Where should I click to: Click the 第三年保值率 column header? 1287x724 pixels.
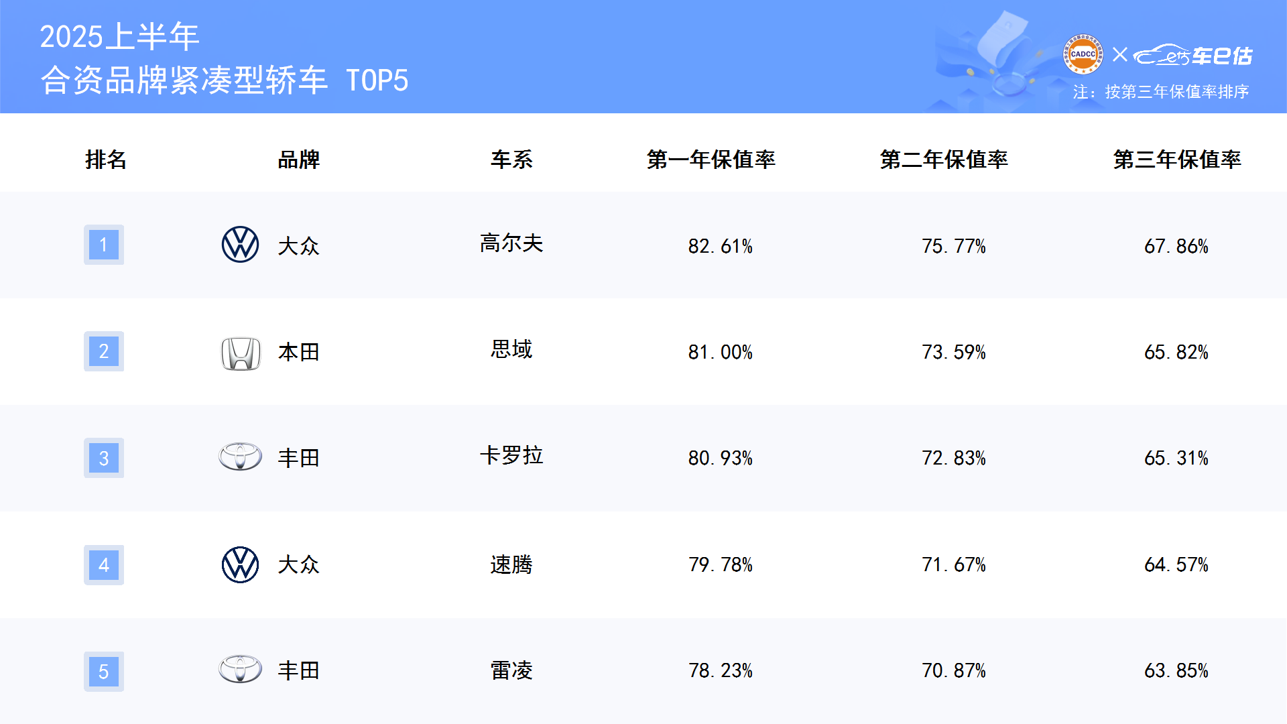tap(1177, 160)
